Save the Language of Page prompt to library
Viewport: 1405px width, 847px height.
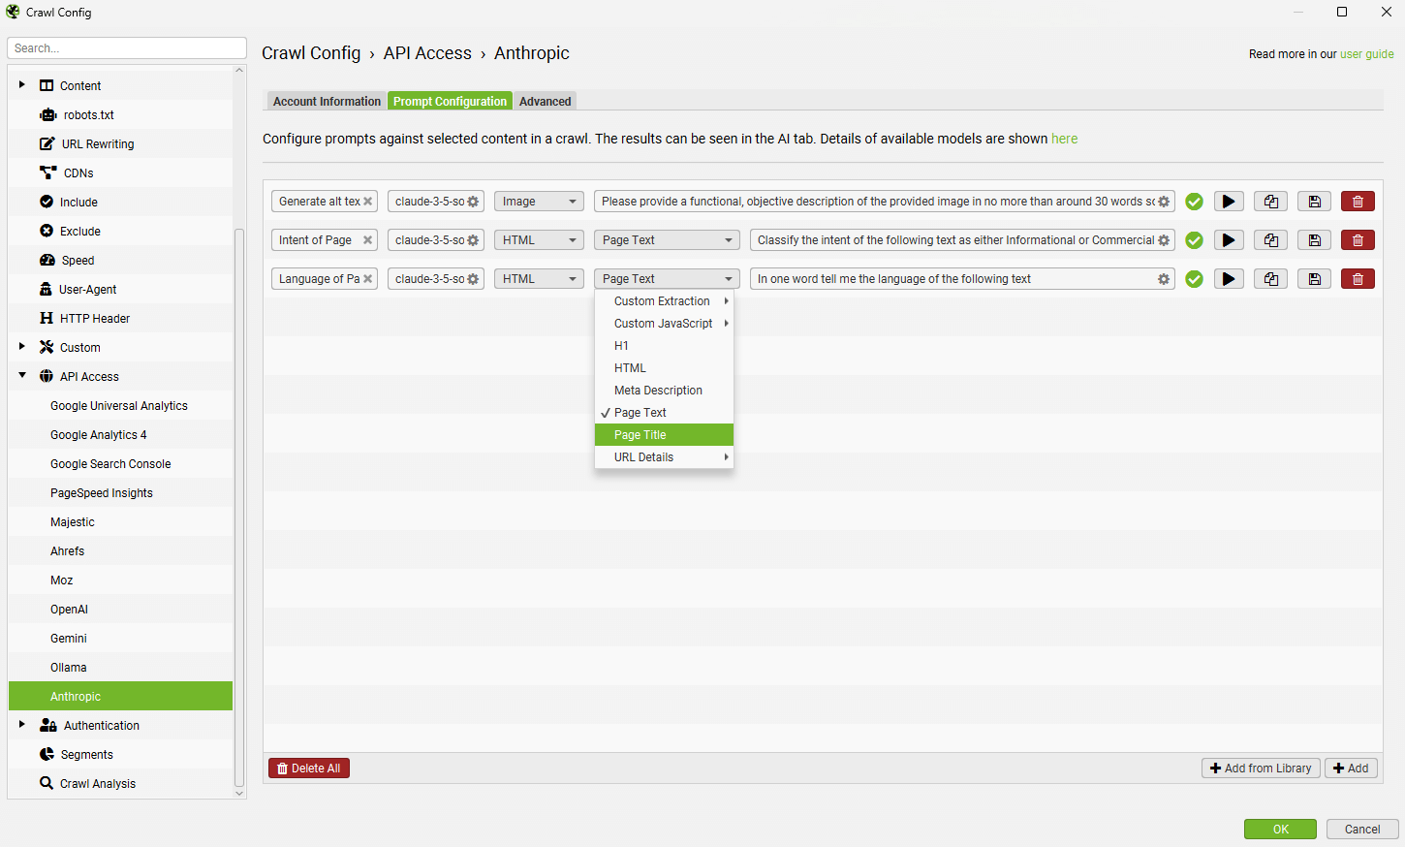point(1314,279)
